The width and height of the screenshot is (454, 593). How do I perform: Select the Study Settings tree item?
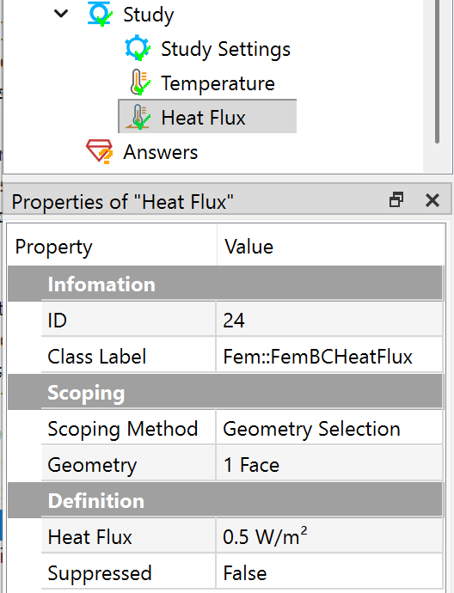pyautogui.click(x=225, y=50)
